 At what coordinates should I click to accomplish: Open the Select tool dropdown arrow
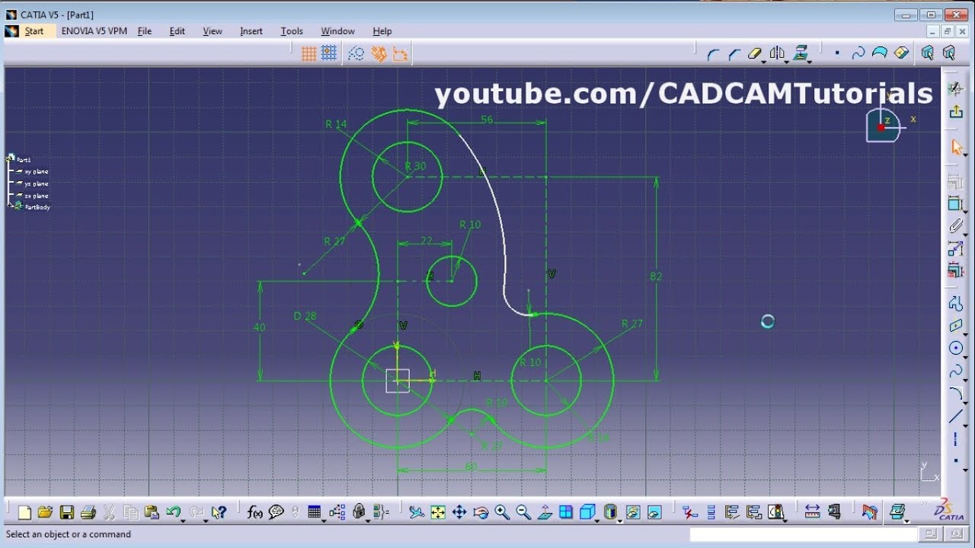tap(965, 156)
